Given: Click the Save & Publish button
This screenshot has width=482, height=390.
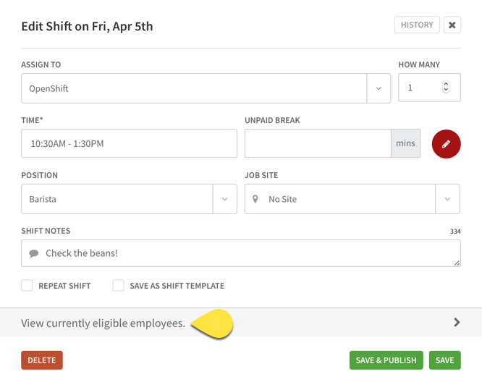Looking at the screenshot, I should pyautogui.click(x=386, y=360).
